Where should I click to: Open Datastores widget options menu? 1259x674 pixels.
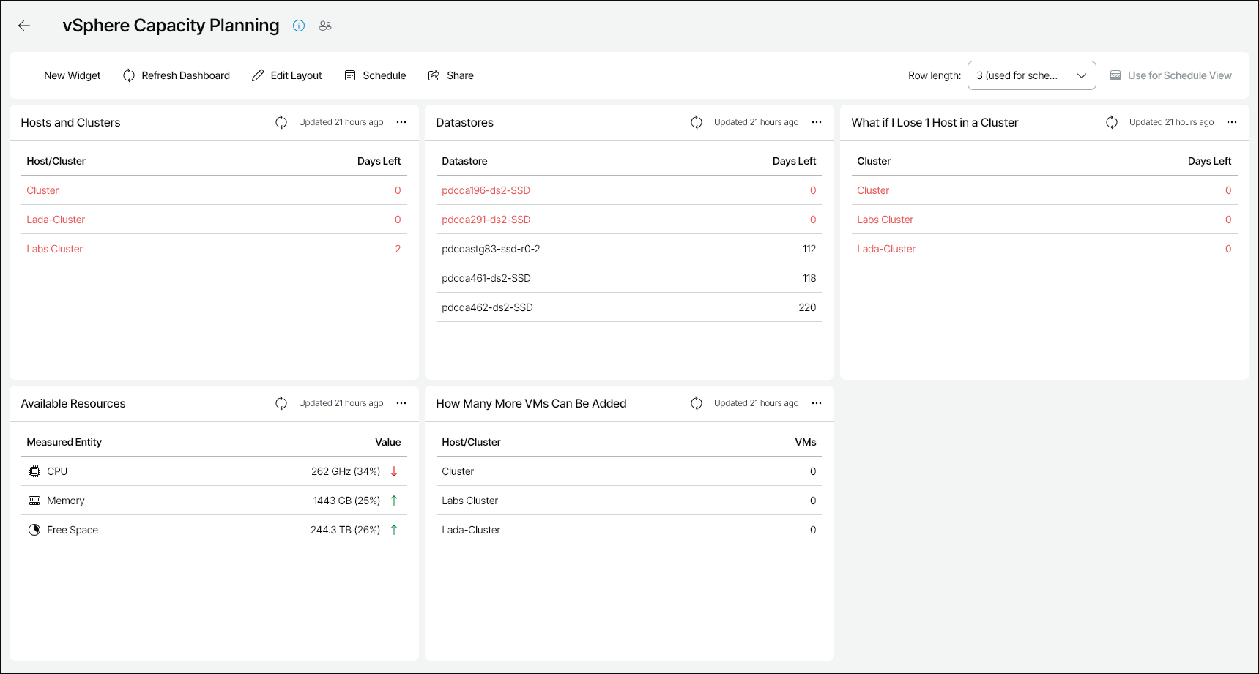coord(817,122)
